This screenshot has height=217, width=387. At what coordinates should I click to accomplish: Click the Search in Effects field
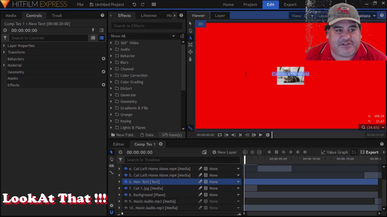(147, 26)
